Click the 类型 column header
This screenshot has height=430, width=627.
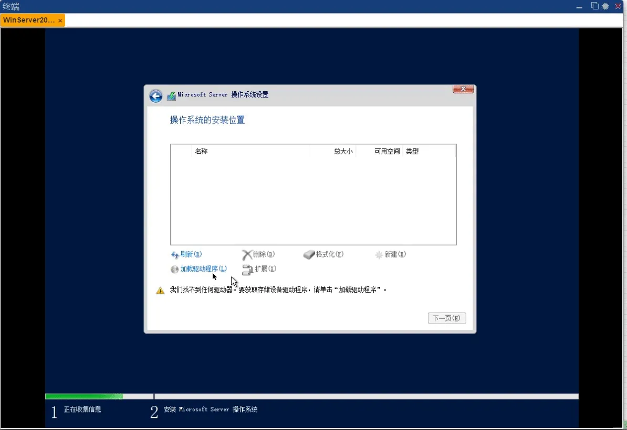click(x=412, y=152)
